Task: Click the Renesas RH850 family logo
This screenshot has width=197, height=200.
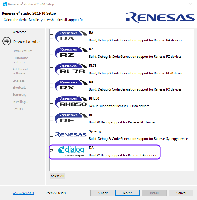Action: 71,102
